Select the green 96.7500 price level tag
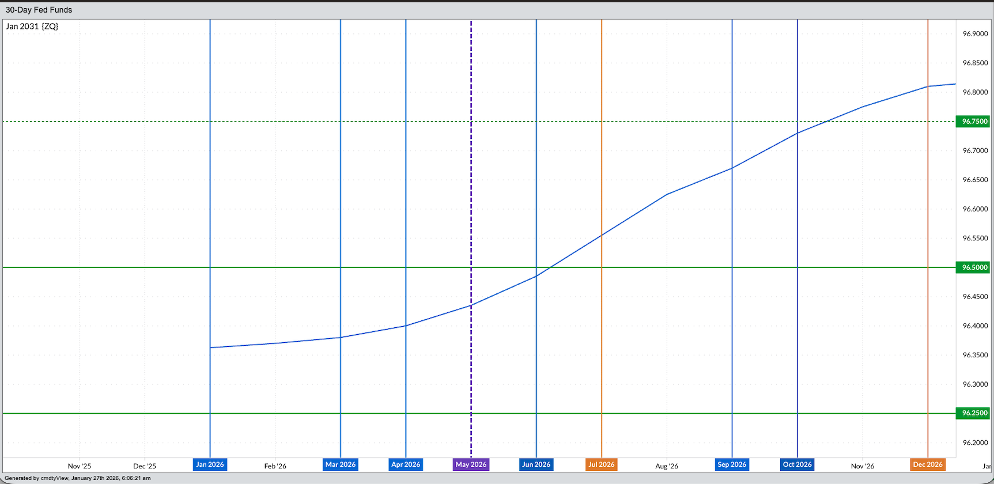This screenshot has width=994, height=484. point(974,122)
